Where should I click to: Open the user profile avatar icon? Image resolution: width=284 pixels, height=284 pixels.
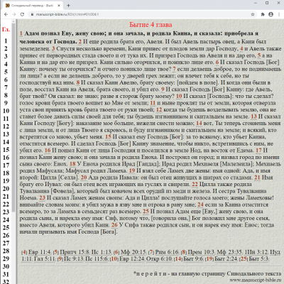click(271, 14)
